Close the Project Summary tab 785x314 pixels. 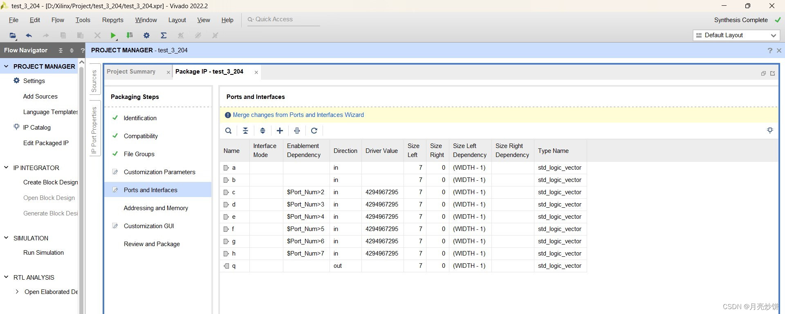168,72
